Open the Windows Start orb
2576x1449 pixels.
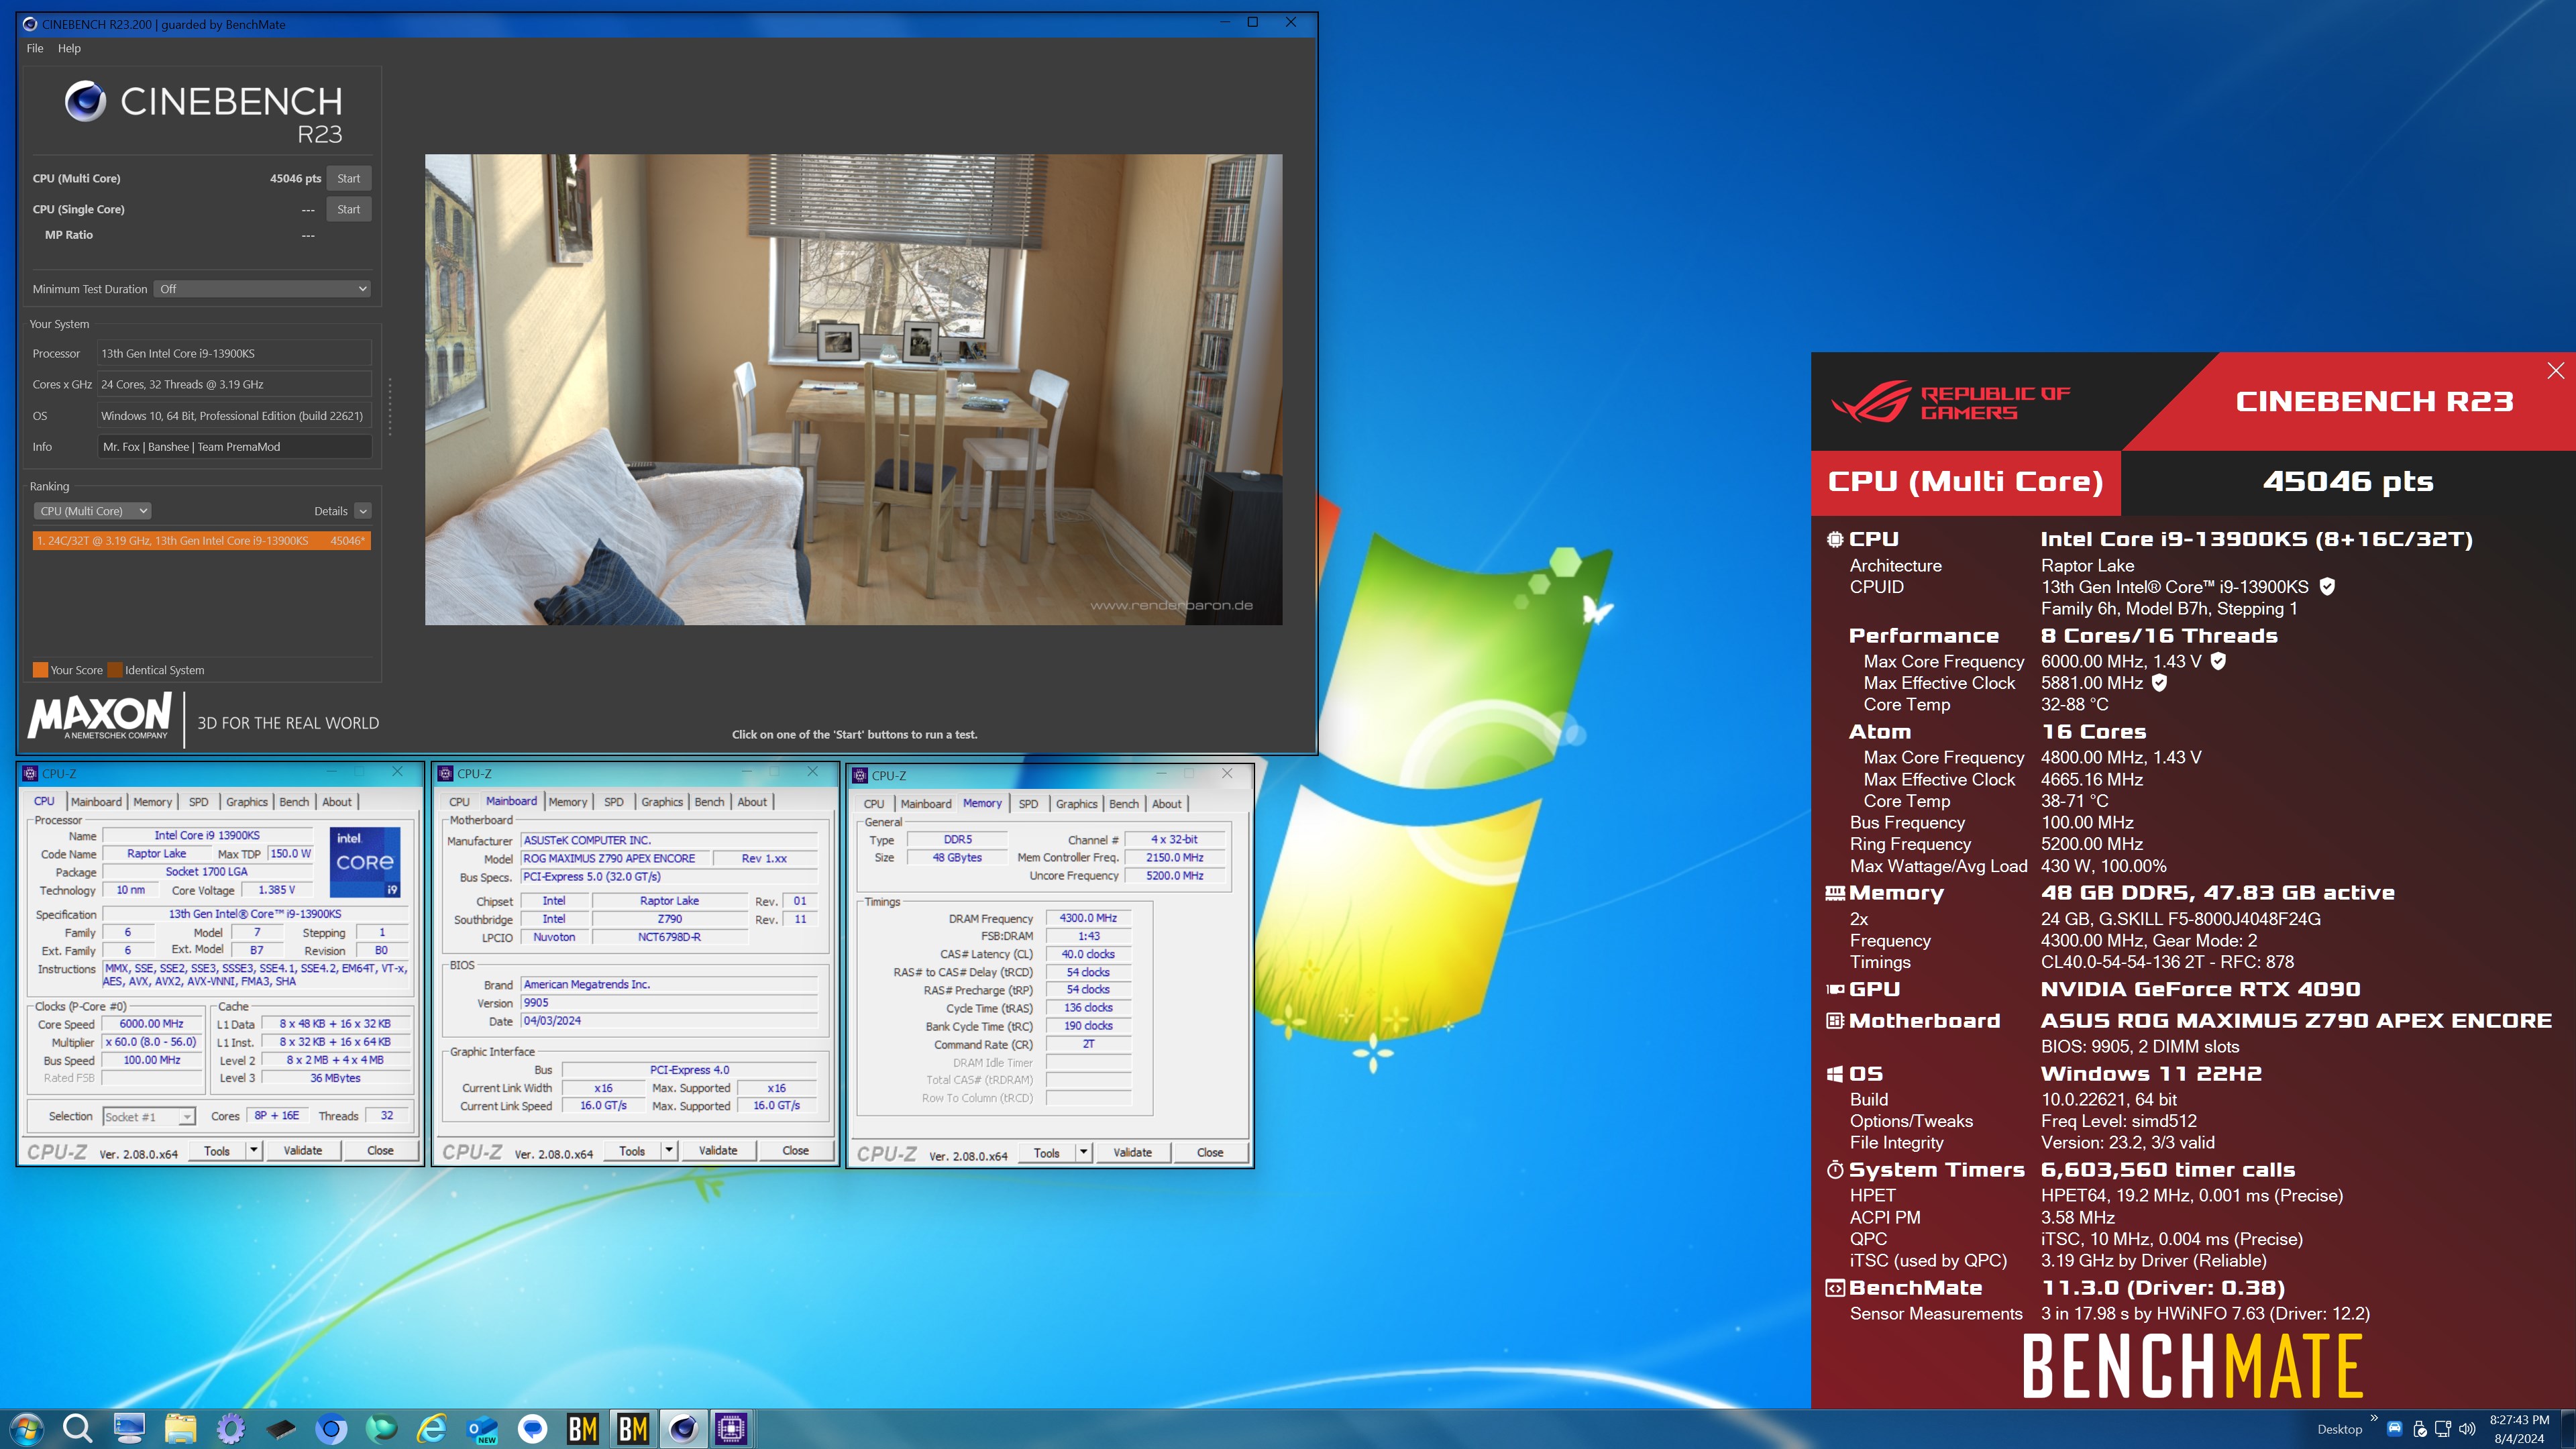click(x=26, y=1428)
